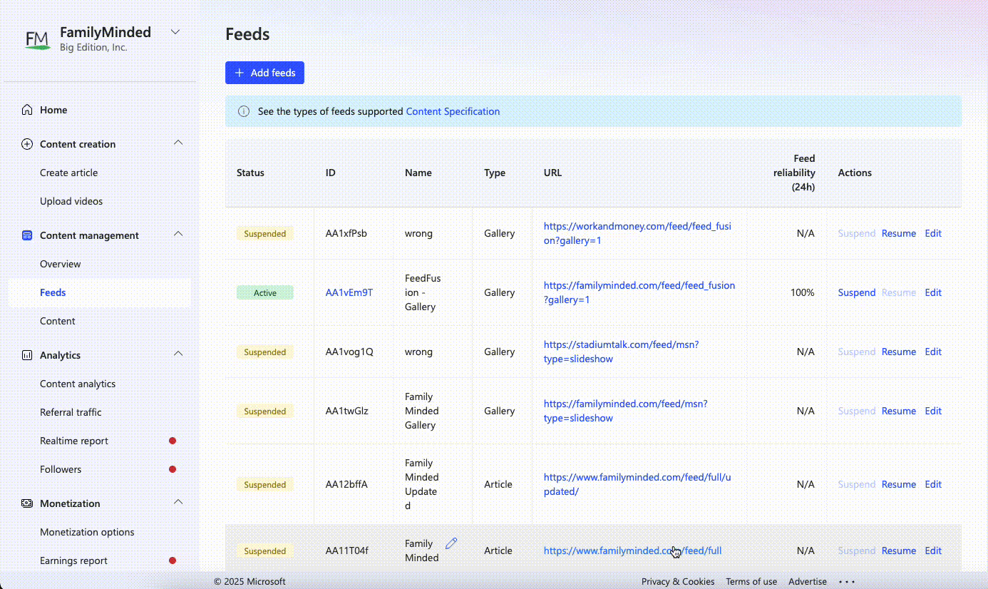Open Privacy & Cookies in footer

tap(678, 581)
